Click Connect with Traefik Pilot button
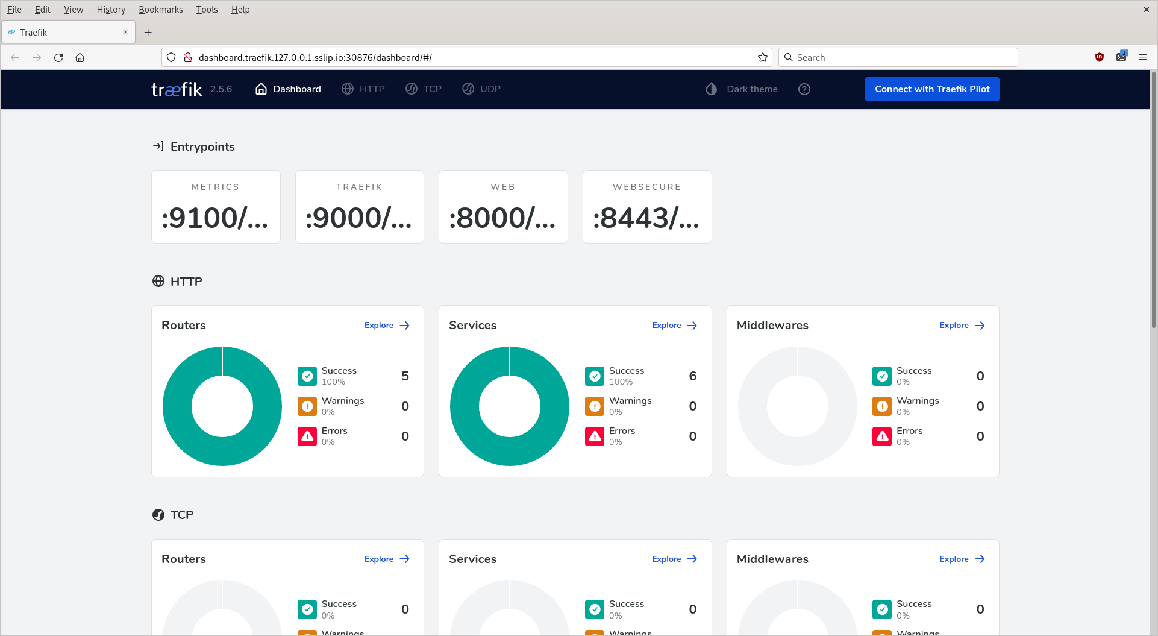Image resolution: width=1158 pixels, height=636 pixels. point(932,89)
